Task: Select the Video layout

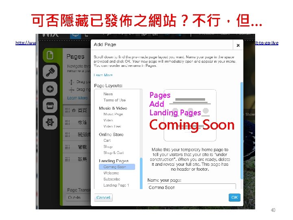Action: 108,120
